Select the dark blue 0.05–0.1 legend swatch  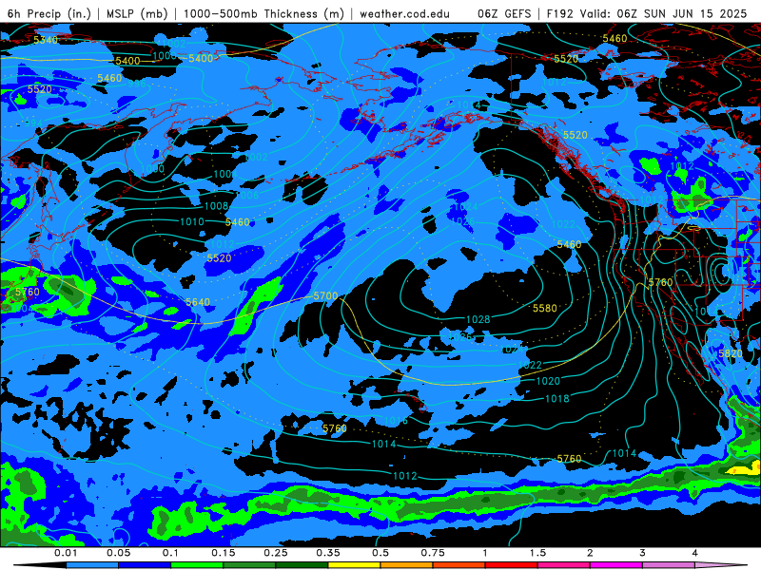[x=145, y=565]
